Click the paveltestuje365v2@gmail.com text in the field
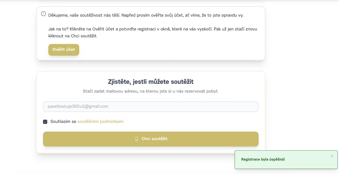 [x=78, y=107]
